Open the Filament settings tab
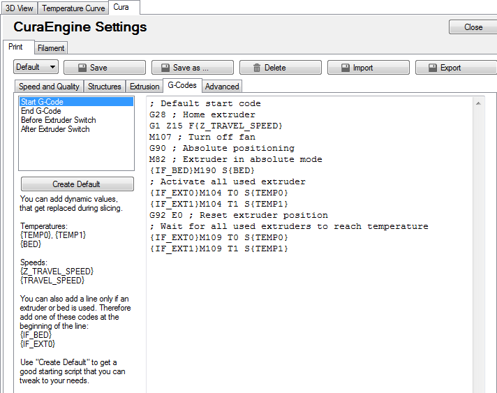Image resolution: width=497 pixels, height=393 pixels. 51,48
